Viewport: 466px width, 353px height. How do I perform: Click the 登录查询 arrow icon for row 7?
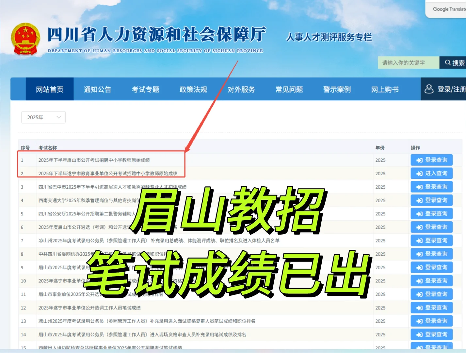coord(419,240)
